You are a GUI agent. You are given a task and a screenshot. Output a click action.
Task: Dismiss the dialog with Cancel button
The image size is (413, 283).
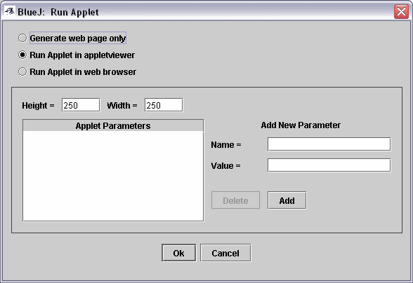tap(225, 253)
